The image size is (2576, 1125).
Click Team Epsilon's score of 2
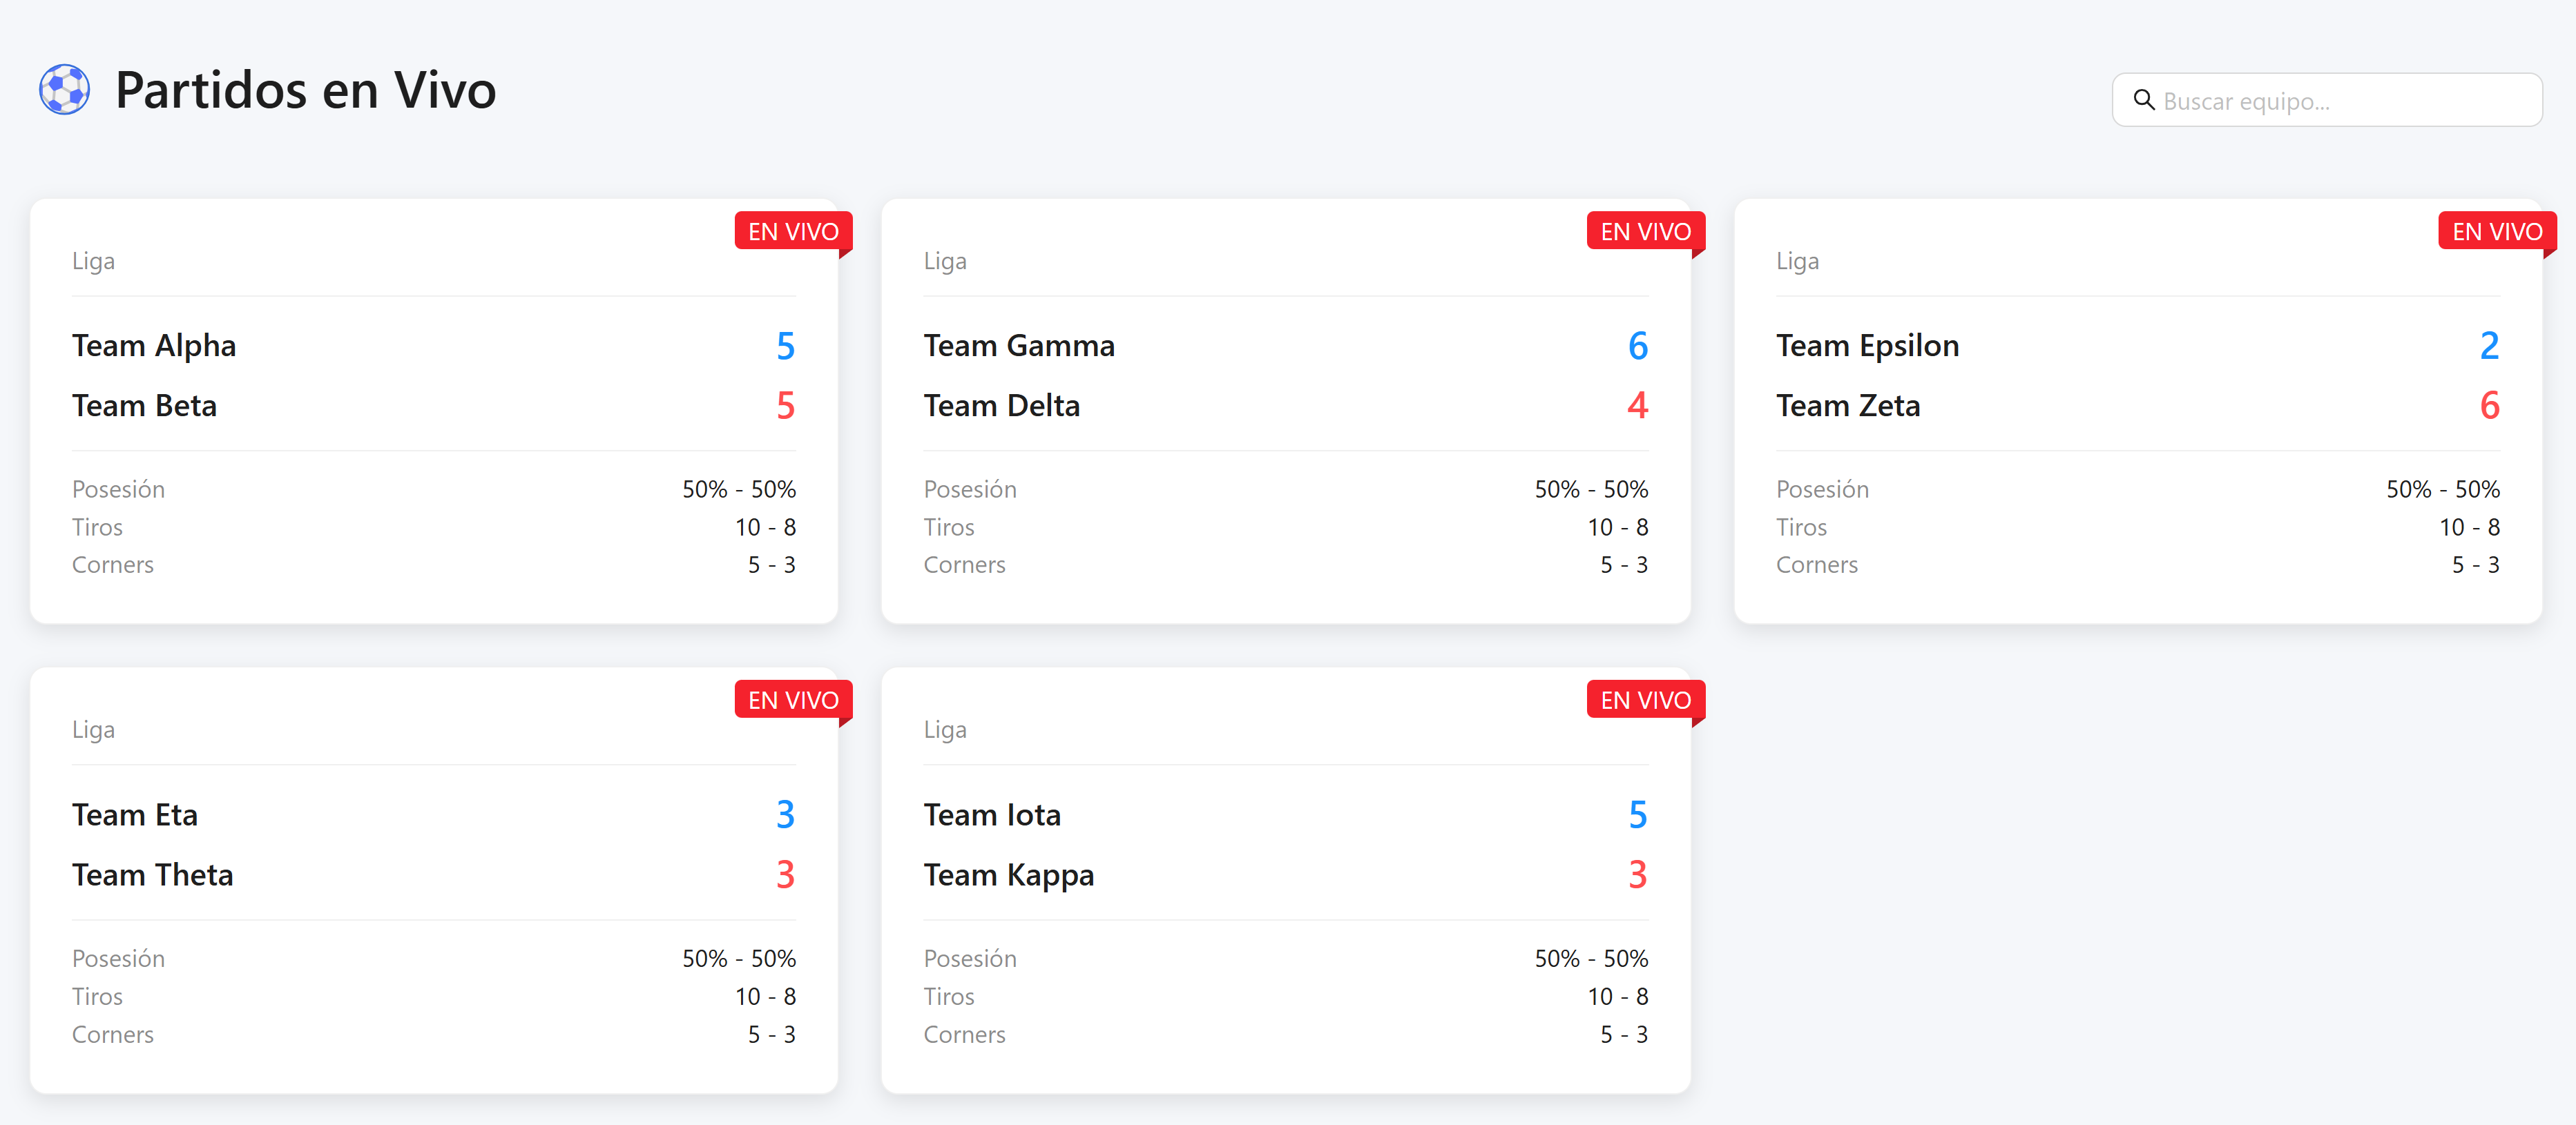point(2489,346)
